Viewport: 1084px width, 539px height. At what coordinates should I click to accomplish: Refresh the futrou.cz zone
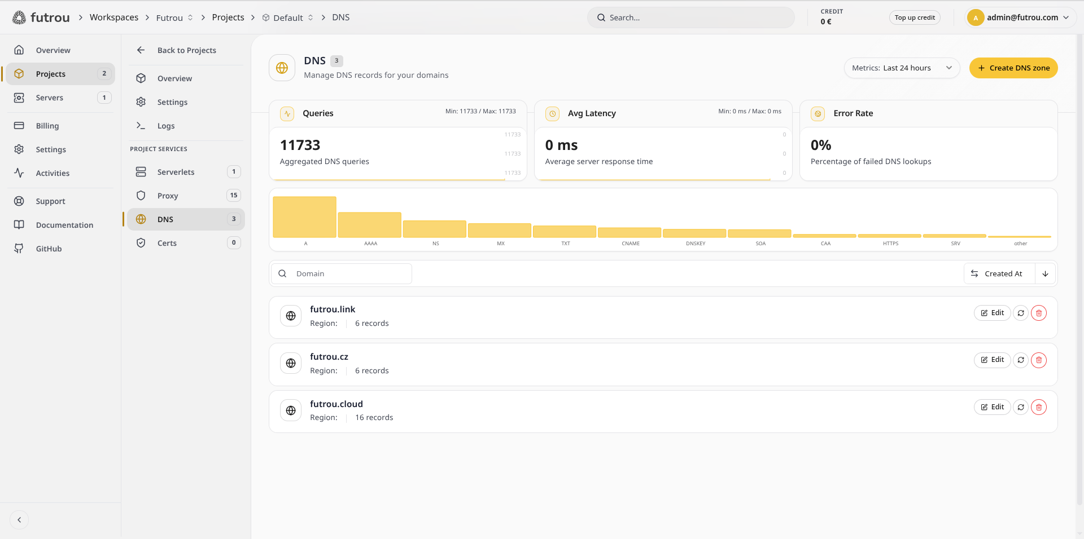pos(1021,360)
